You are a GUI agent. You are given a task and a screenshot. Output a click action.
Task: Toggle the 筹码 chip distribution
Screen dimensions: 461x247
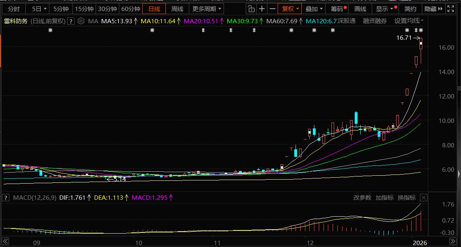(x=337, y=9)
